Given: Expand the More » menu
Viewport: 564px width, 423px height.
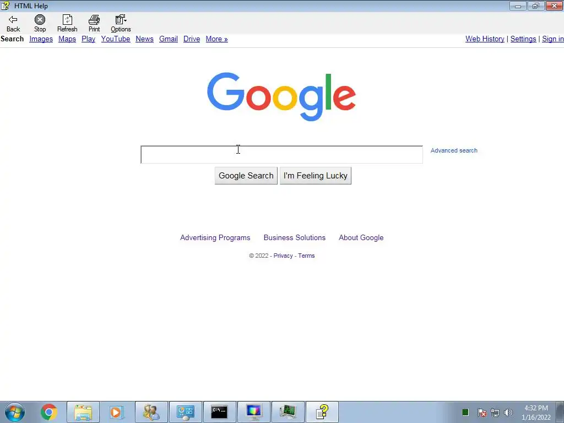Looking at the screenshot, I should tap(216, 39).
